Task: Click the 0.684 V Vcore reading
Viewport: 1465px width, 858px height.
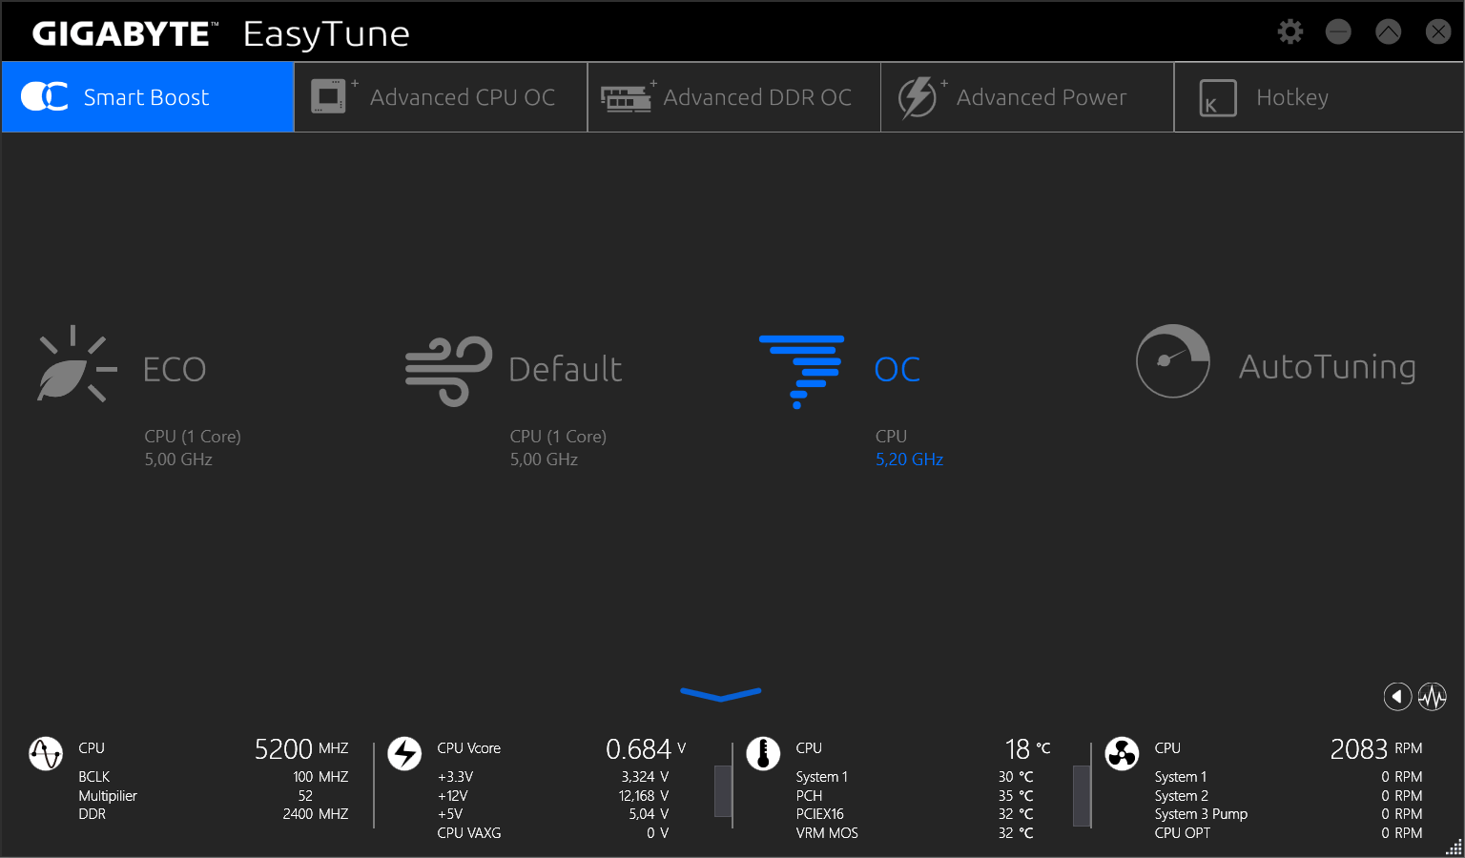Action: (646, 749)
